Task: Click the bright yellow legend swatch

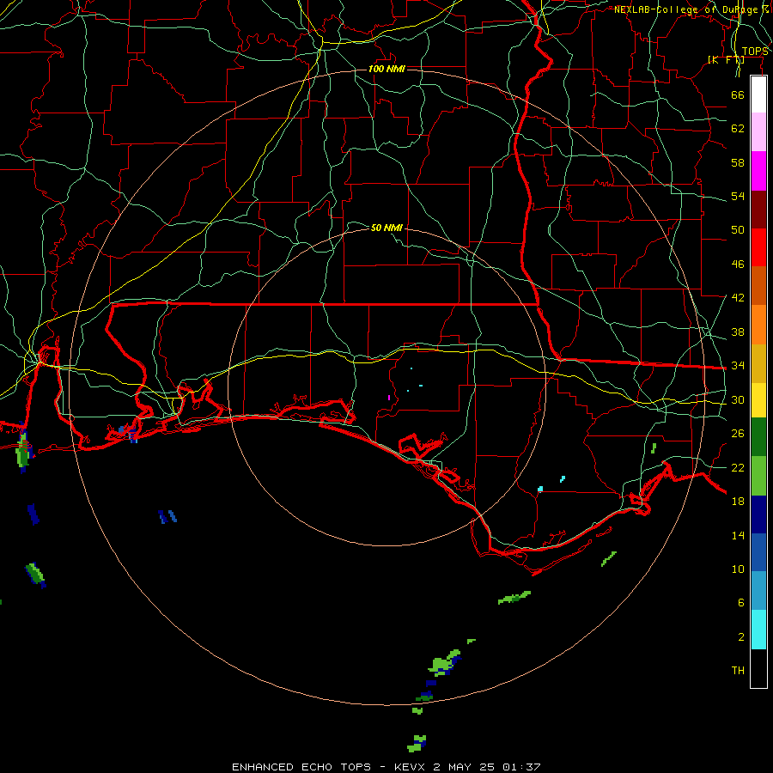Action: (758, 400)
